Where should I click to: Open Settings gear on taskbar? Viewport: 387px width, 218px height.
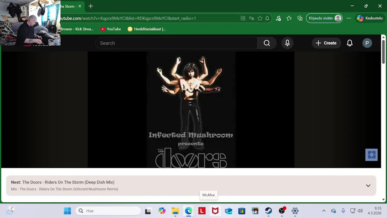point(295,211)
